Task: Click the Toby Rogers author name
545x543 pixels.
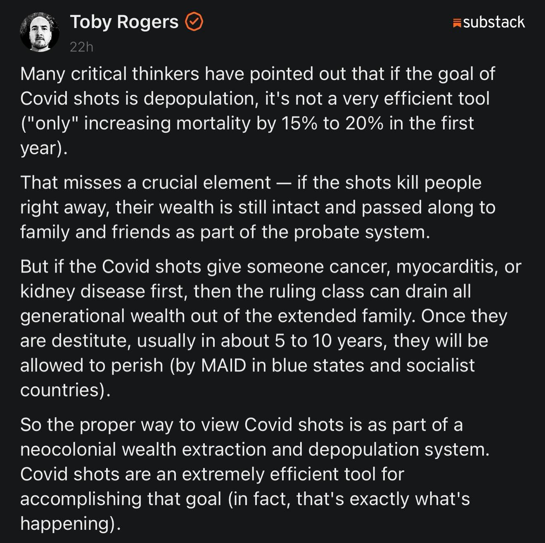Action: 124,22
